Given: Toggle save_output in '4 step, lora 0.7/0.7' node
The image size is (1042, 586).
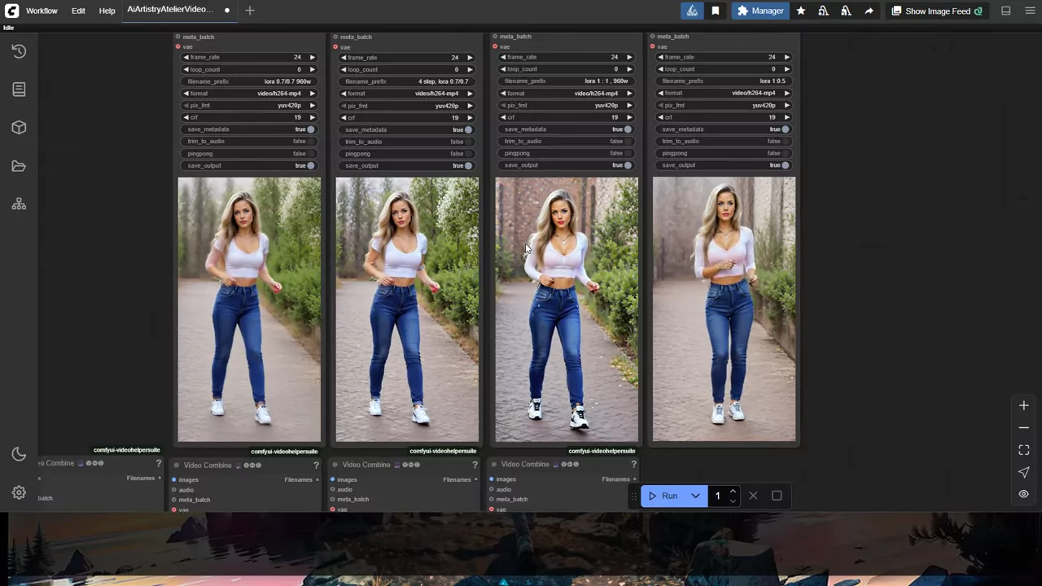Looking at the screenshot, I should point(407,166).
